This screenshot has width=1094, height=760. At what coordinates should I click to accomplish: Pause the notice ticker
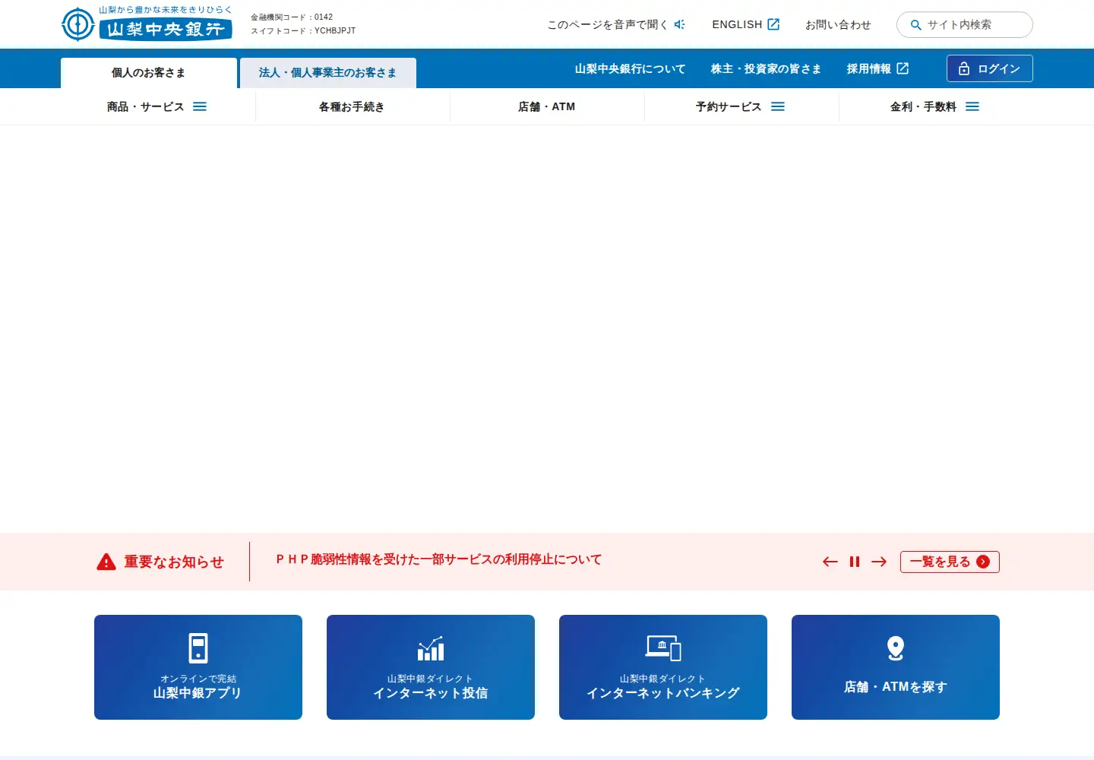855,562
